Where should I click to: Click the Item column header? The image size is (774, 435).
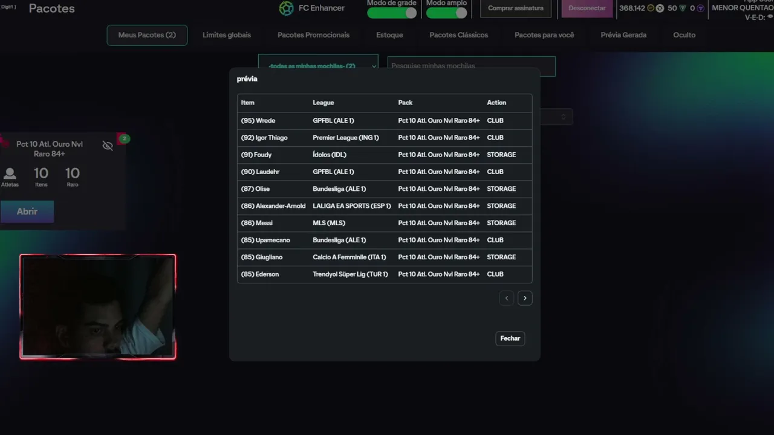click(x=248, y=103)
